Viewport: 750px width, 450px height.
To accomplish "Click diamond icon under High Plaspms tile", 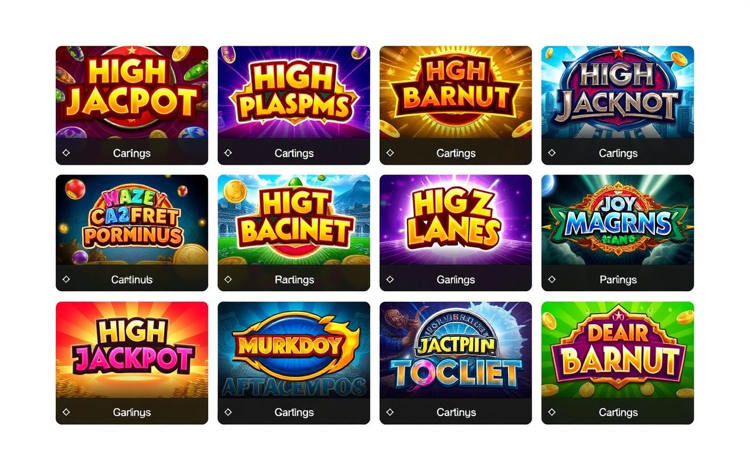I will point(228,153).
